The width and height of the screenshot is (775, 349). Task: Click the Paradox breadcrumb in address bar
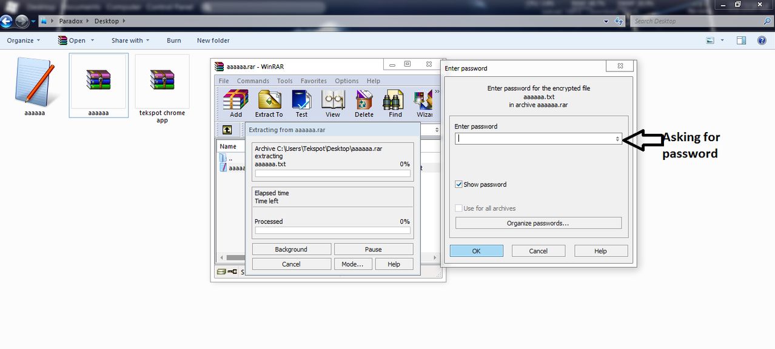coord(72,21)
